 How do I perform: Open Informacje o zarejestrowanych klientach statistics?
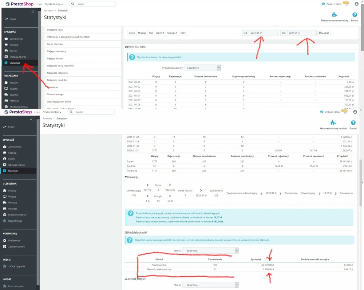point(83,37)
